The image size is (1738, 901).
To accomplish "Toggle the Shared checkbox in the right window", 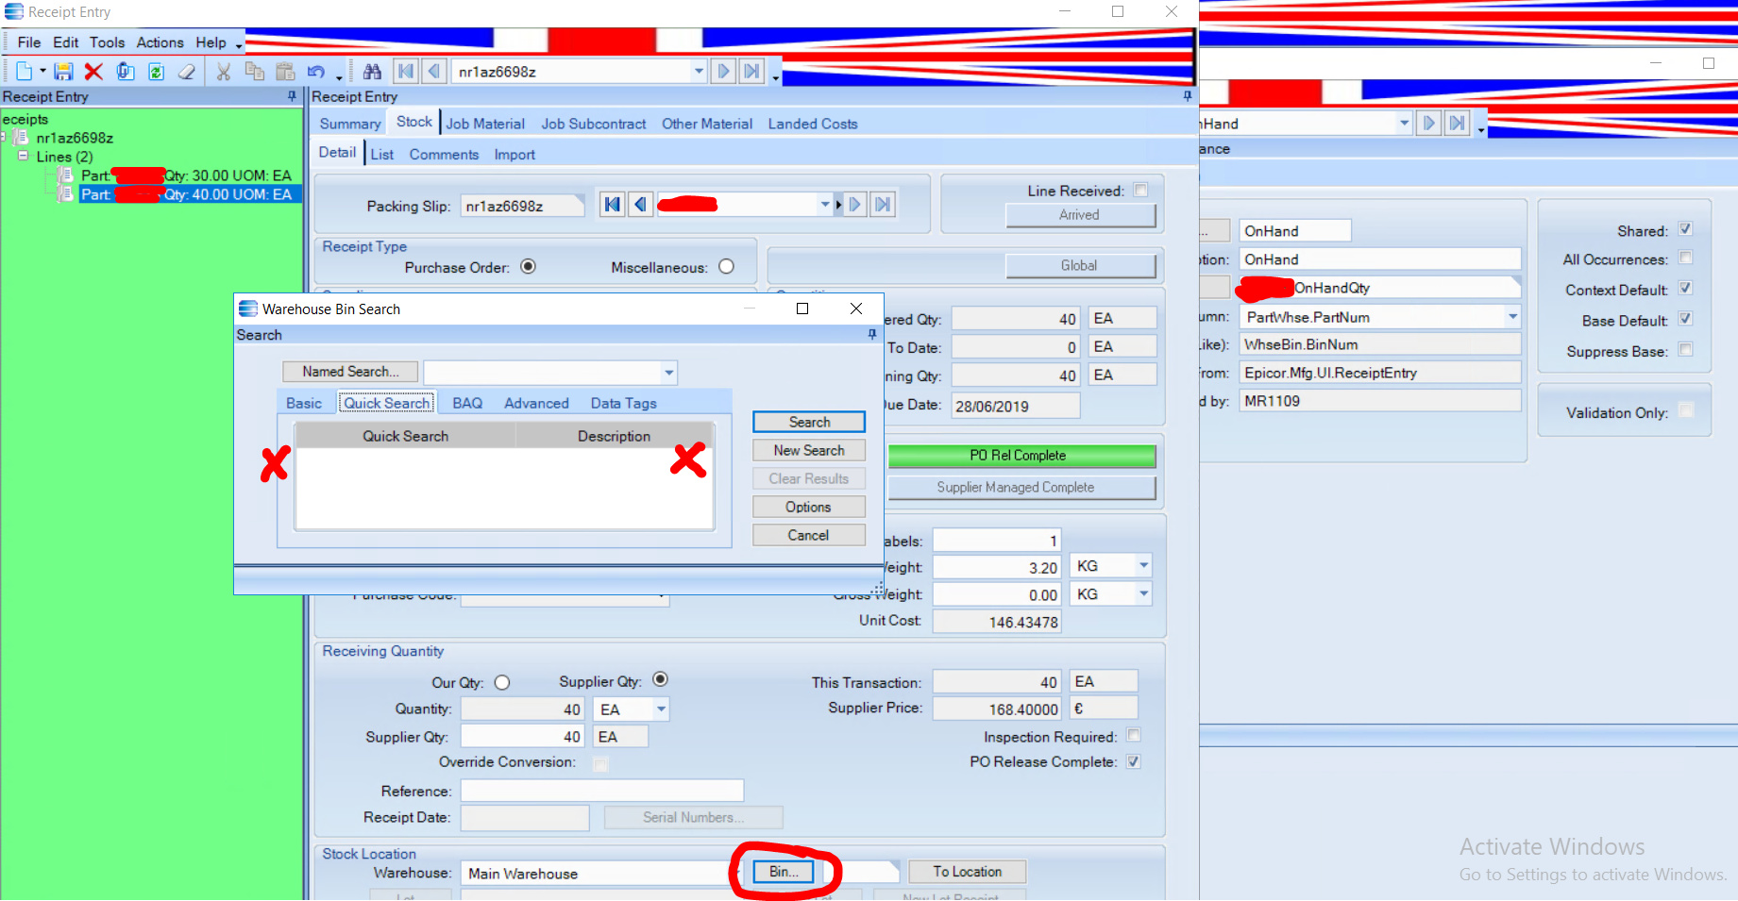I will (x=1685, y=229).
